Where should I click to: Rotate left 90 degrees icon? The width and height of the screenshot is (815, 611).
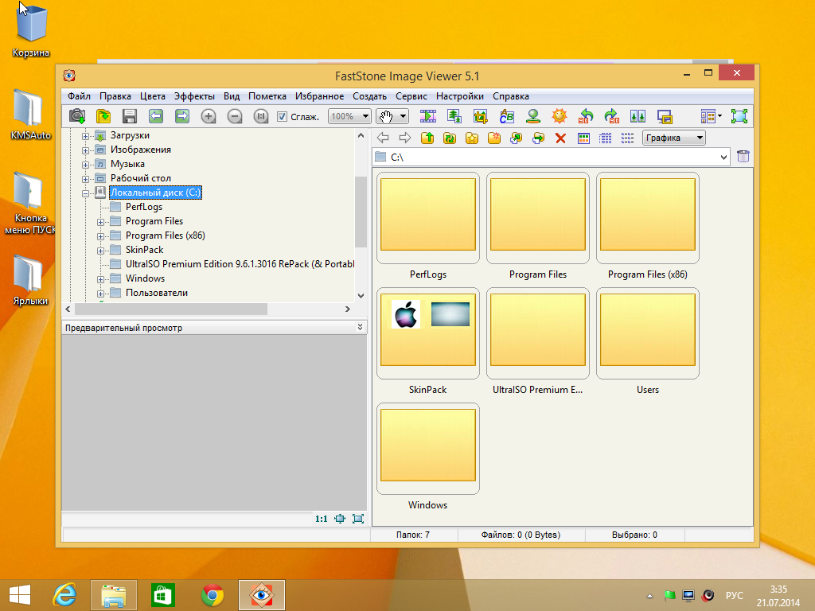coord(586,116)
